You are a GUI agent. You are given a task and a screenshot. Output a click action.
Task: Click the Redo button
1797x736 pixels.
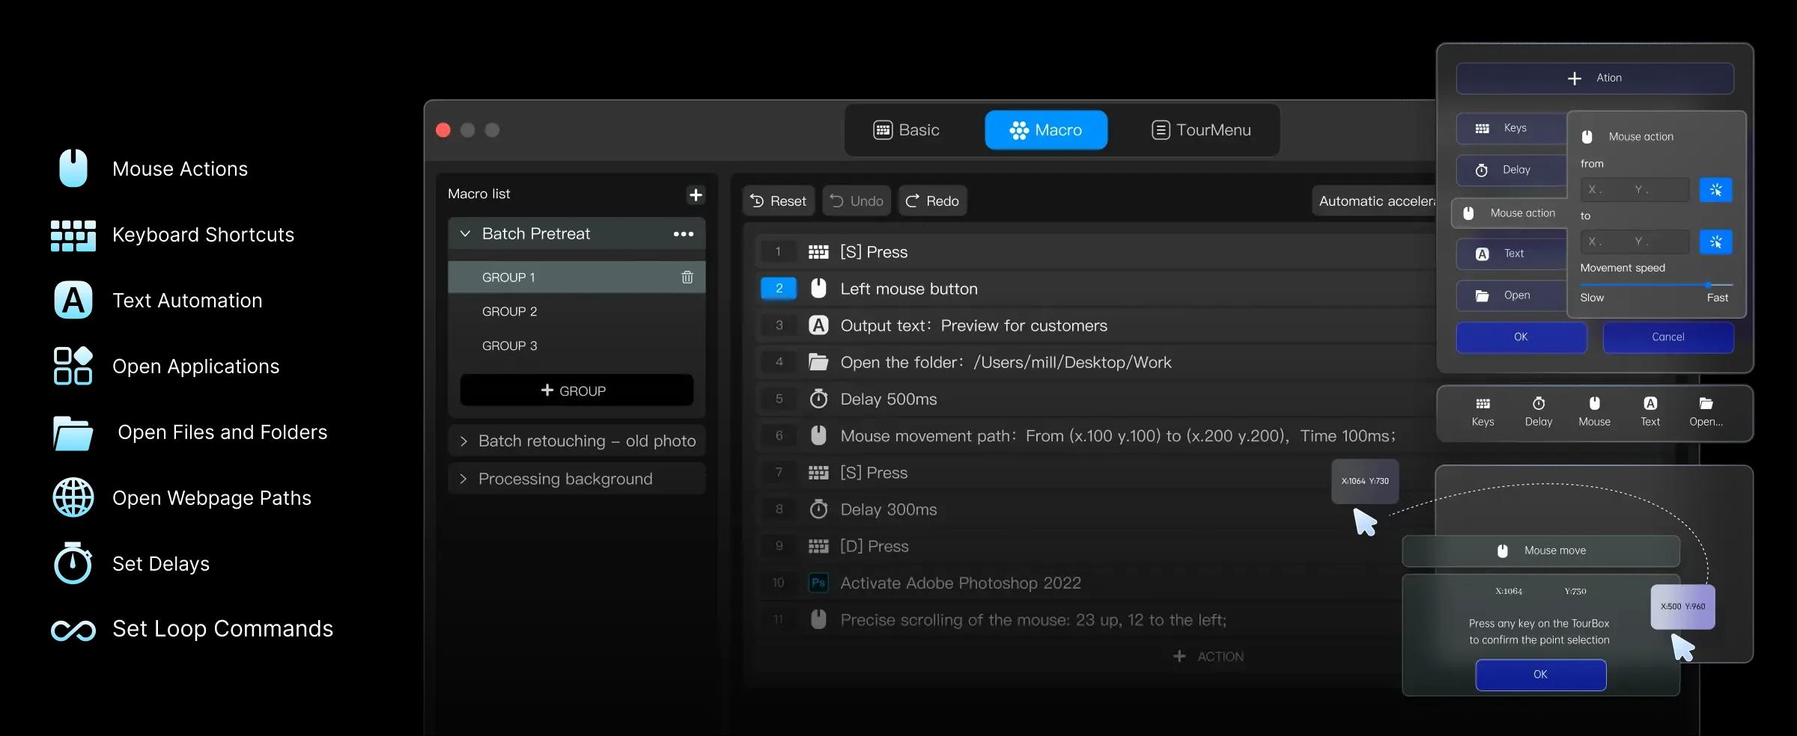coord(932,201)
